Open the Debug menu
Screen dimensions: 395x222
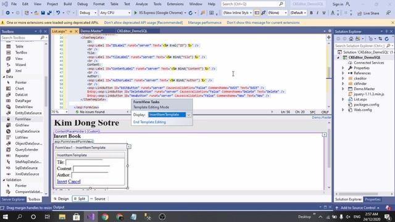click(82, 4)
